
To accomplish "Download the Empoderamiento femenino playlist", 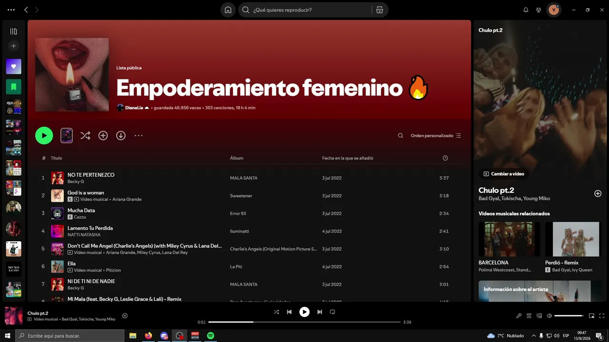I will coord(121,136).
